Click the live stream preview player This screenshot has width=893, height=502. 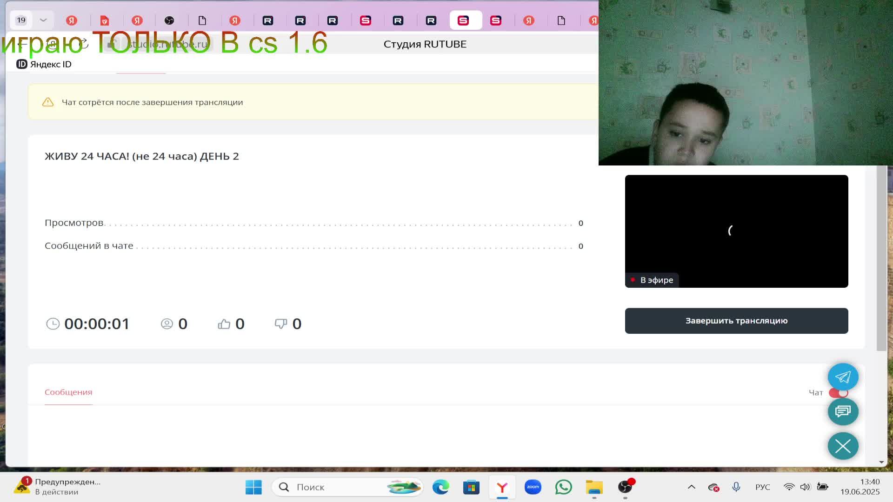pos(736,231)
